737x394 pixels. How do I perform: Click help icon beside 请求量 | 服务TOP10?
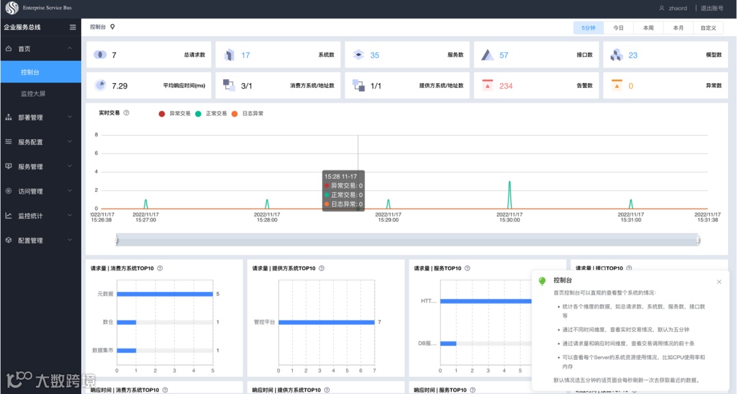(x=467, y=268)
